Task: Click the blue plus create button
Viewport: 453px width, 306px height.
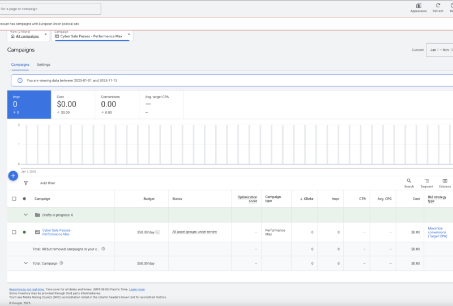Action: tap(13, 176)
